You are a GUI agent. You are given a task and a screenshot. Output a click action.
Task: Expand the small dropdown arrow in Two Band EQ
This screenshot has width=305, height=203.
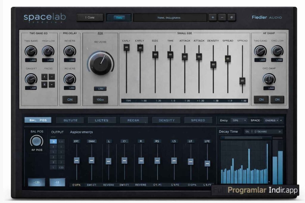[x=51, y=85]
